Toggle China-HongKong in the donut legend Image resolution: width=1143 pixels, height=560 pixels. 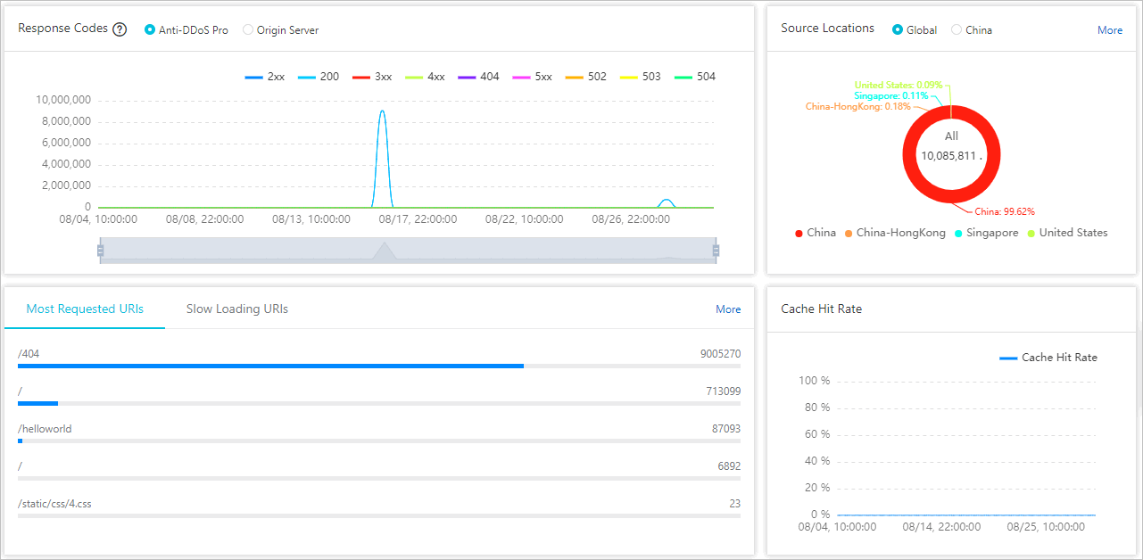[x=895, y=233]
